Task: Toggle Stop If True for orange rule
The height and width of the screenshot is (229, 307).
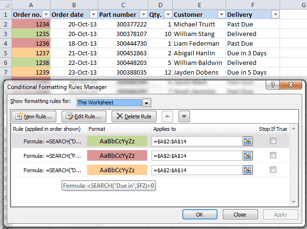Action: click(273, 170)
